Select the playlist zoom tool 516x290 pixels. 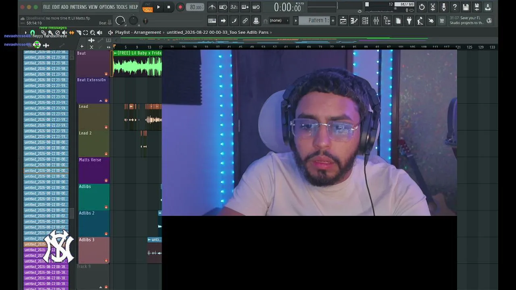[x=92, y=33]
